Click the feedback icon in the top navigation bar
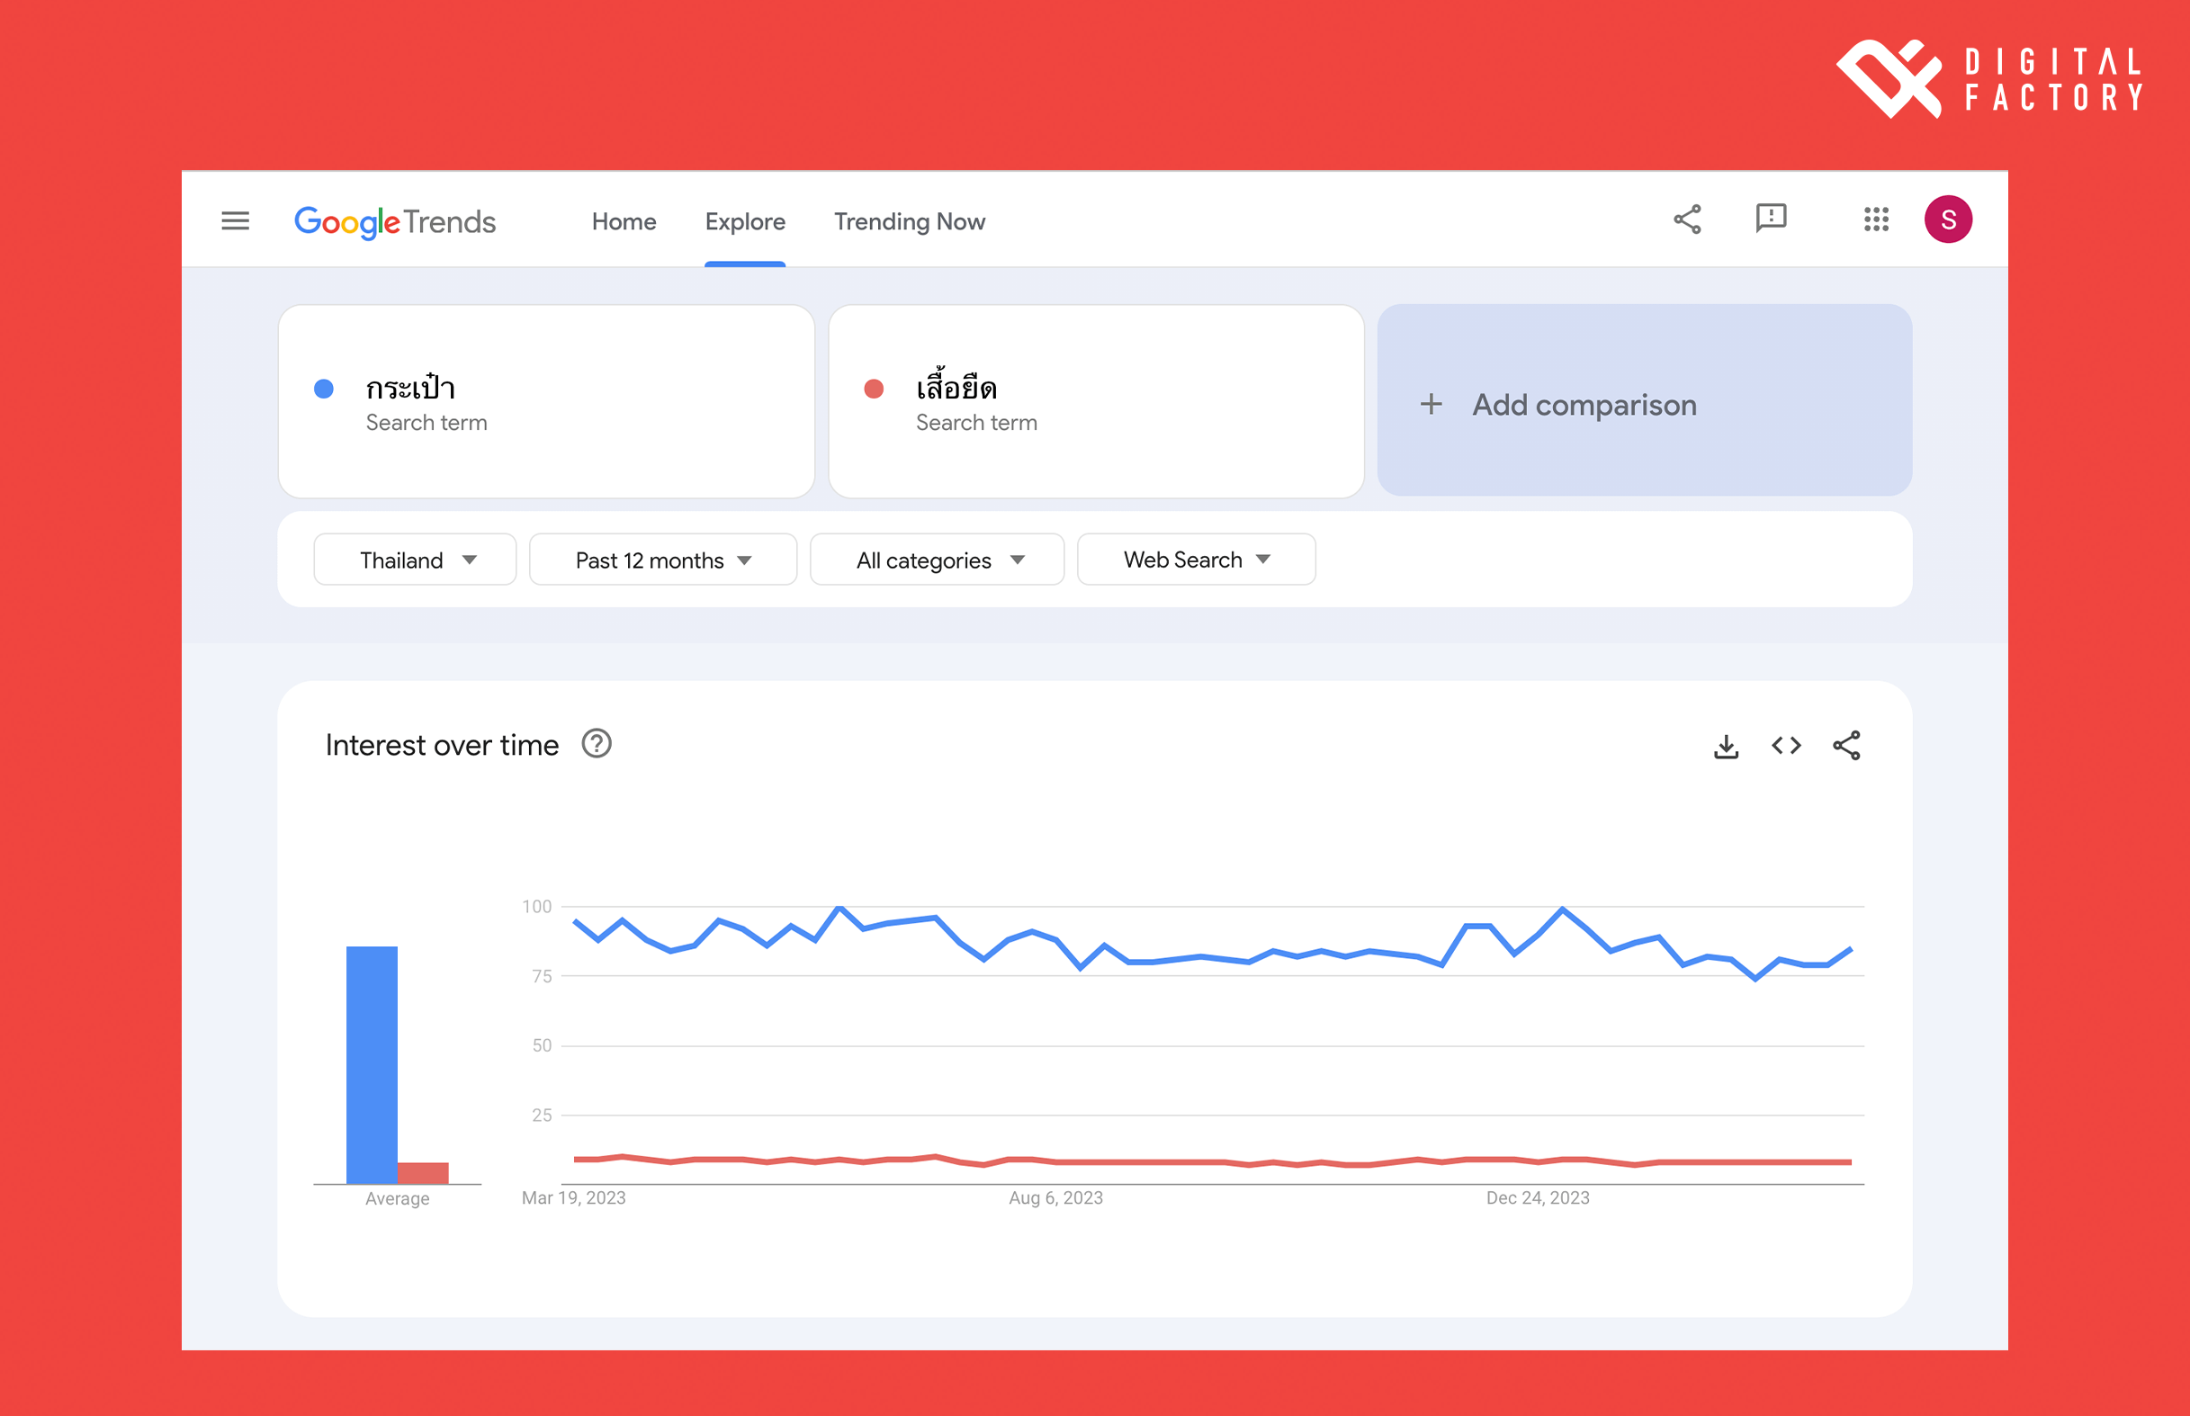This screenshot has width=2190, height=1416. [1772, 220]
